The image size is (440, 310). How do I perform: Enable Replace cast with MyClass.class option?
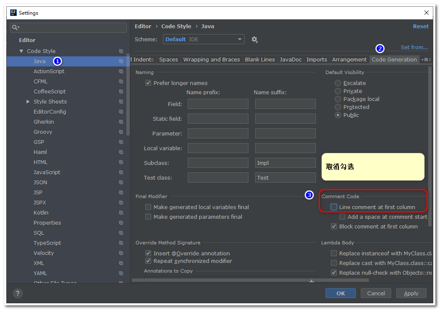(x=334, y=263)
